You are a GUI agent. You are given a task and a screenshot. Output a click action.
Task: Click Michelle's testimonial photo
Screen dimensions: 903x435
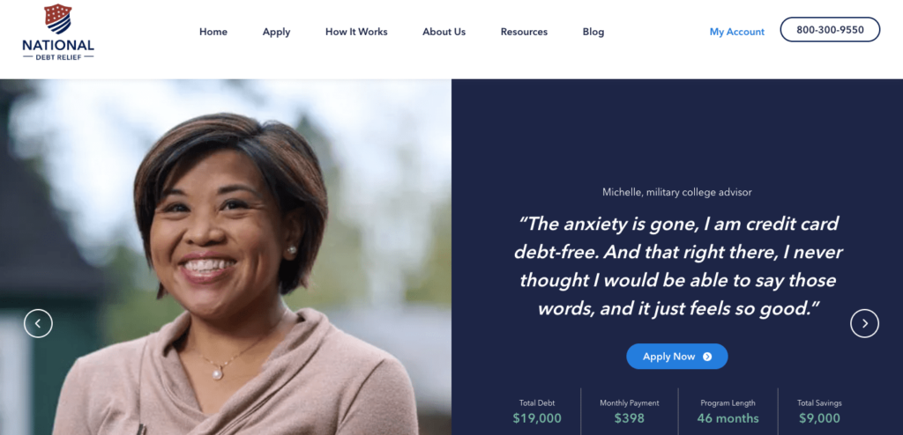[226, 257]
